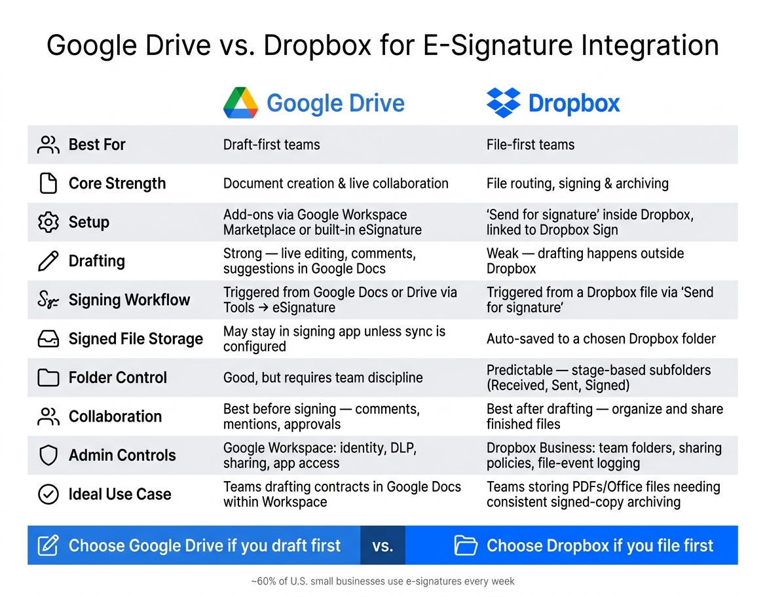
Task: Click the '~60% of U.S. small businesses' footnote
Action: coord(382,581)
